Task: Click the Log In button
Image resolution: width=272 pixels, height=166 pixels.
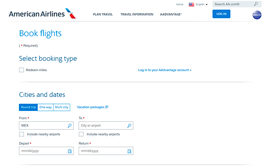Action: tap(222, 14)
